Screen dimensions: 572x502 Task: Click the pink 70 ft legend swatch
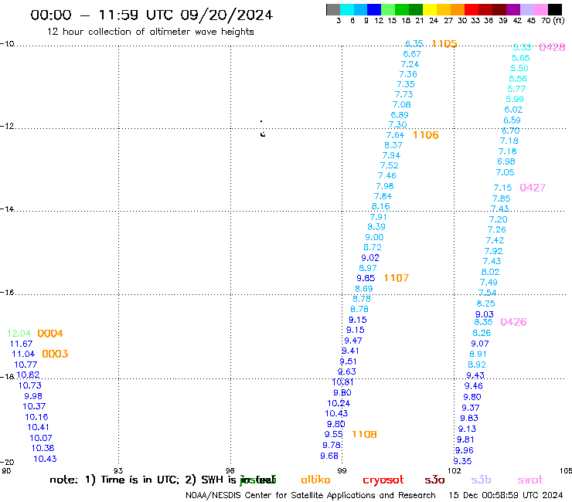tap(541, 9)
